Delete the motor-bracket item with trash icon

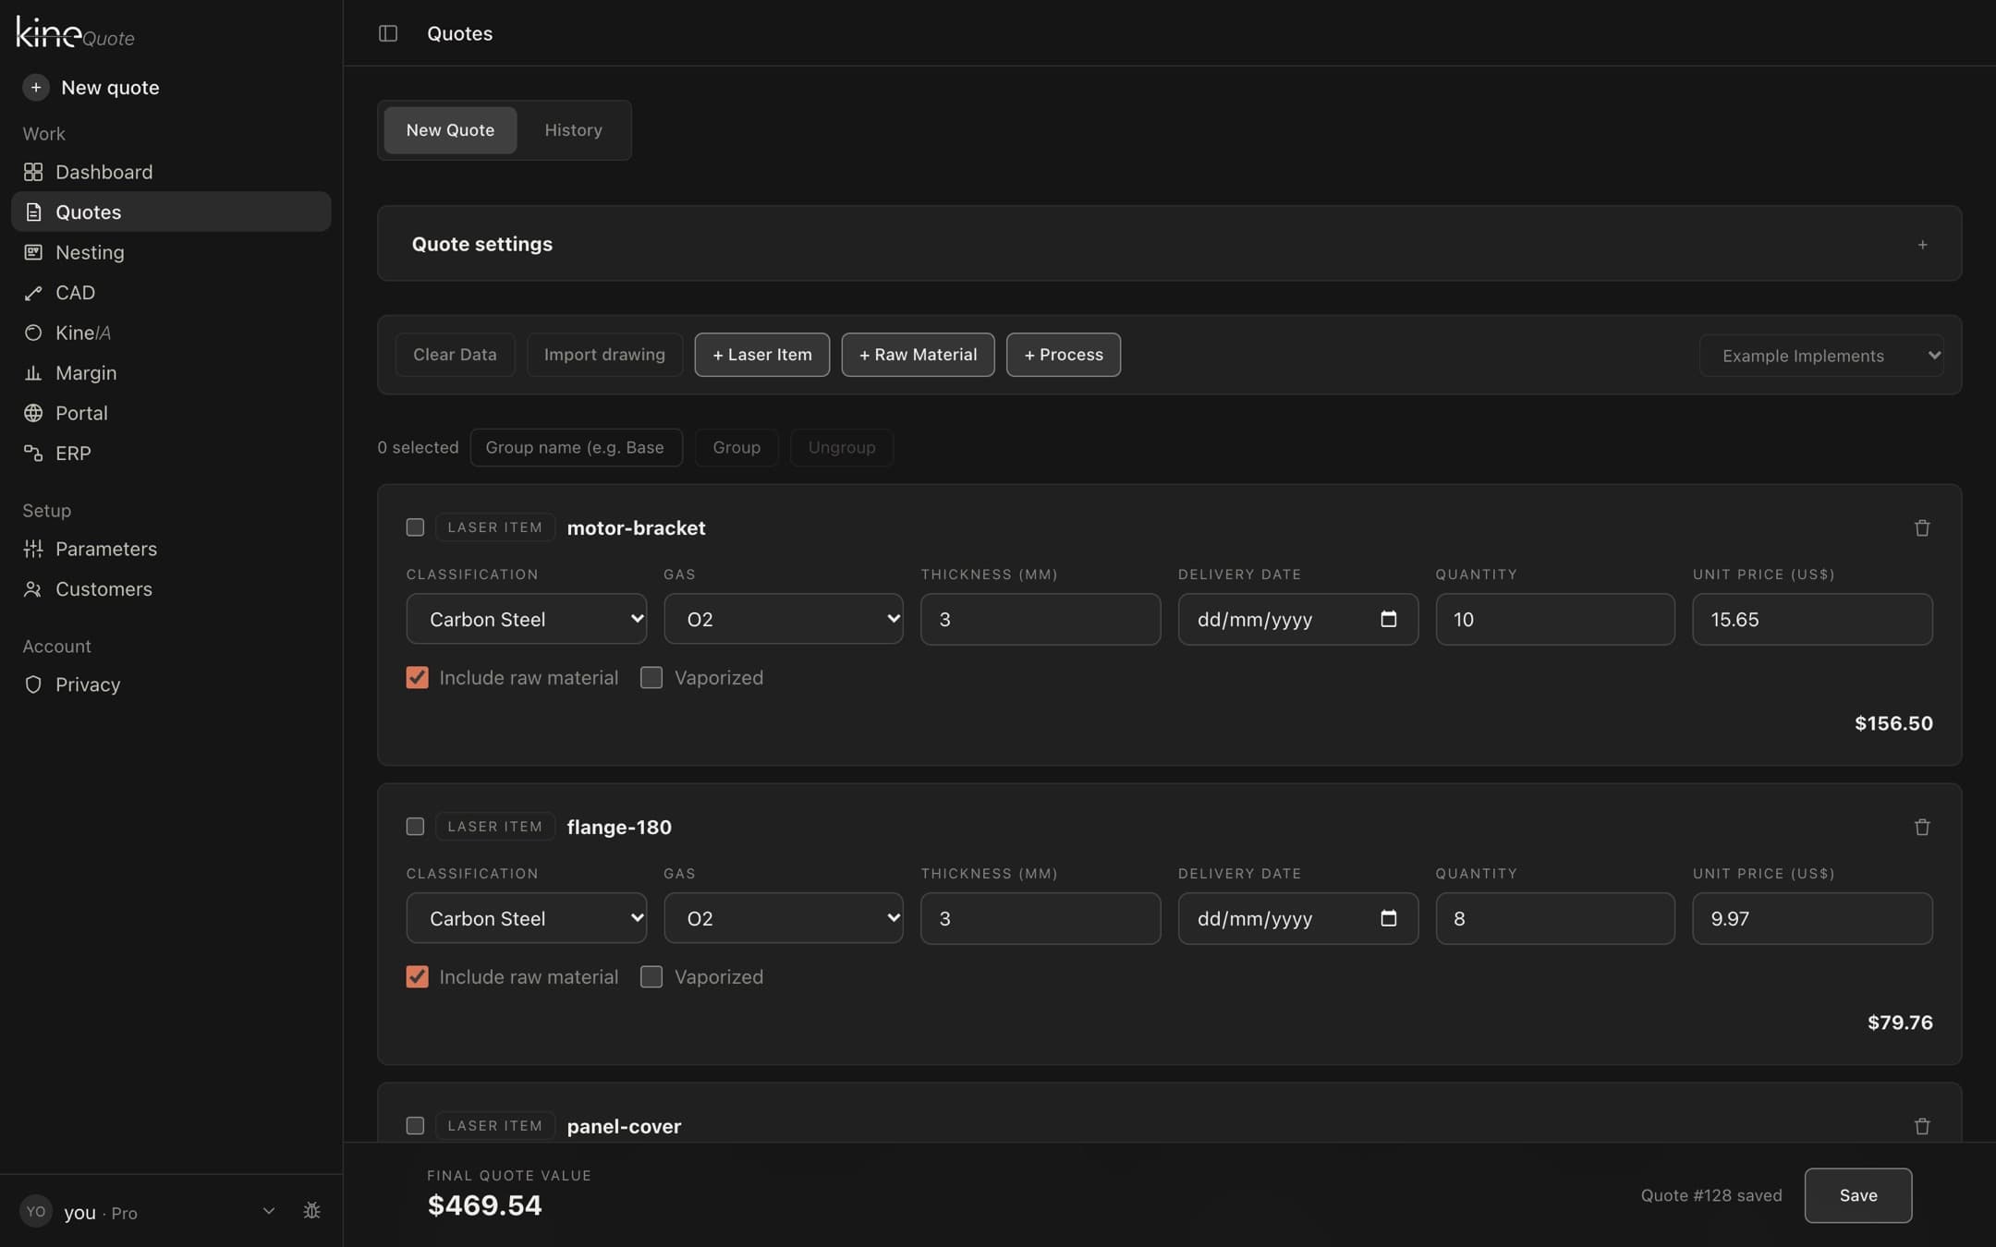(x=1922, y=527)
